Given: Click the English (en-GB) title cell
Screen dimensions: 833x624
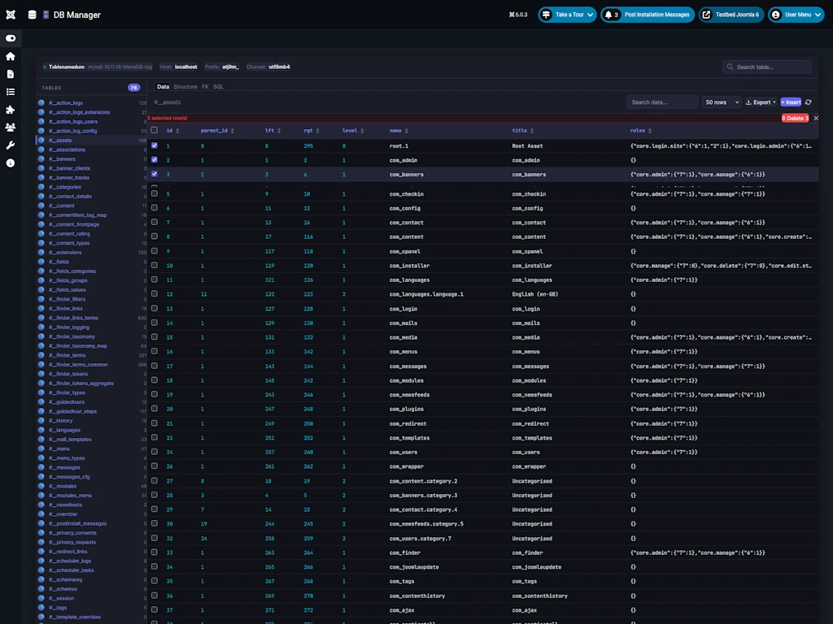Looking at the screenshot, I should pyautogui.click(x=534, y=294).
